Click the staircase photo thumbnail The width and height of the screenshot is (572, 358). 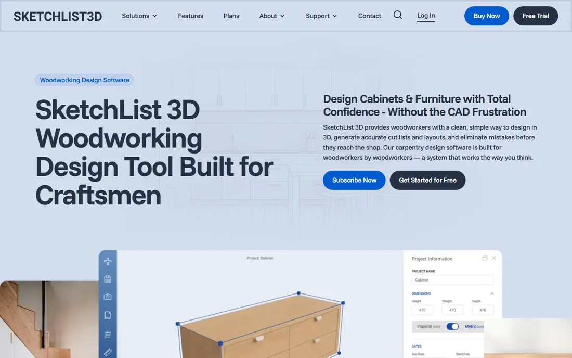pos(49,319)
